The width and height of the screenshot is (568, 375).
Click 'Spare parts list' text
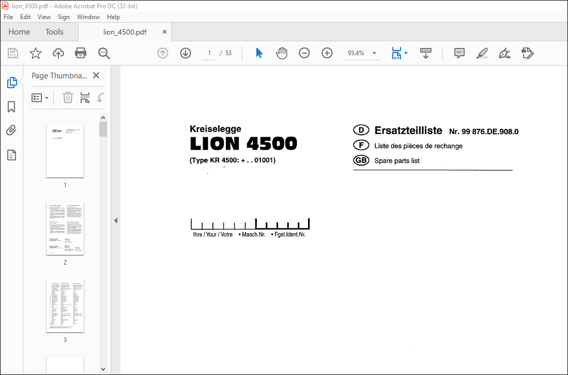coord(397,160)
